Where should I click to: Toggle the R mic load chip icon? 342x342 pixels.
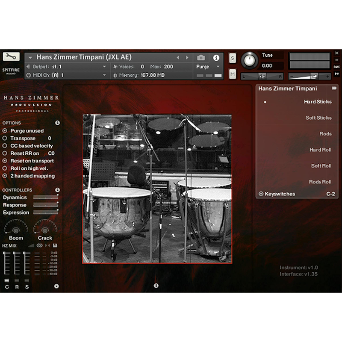(17, 280)
